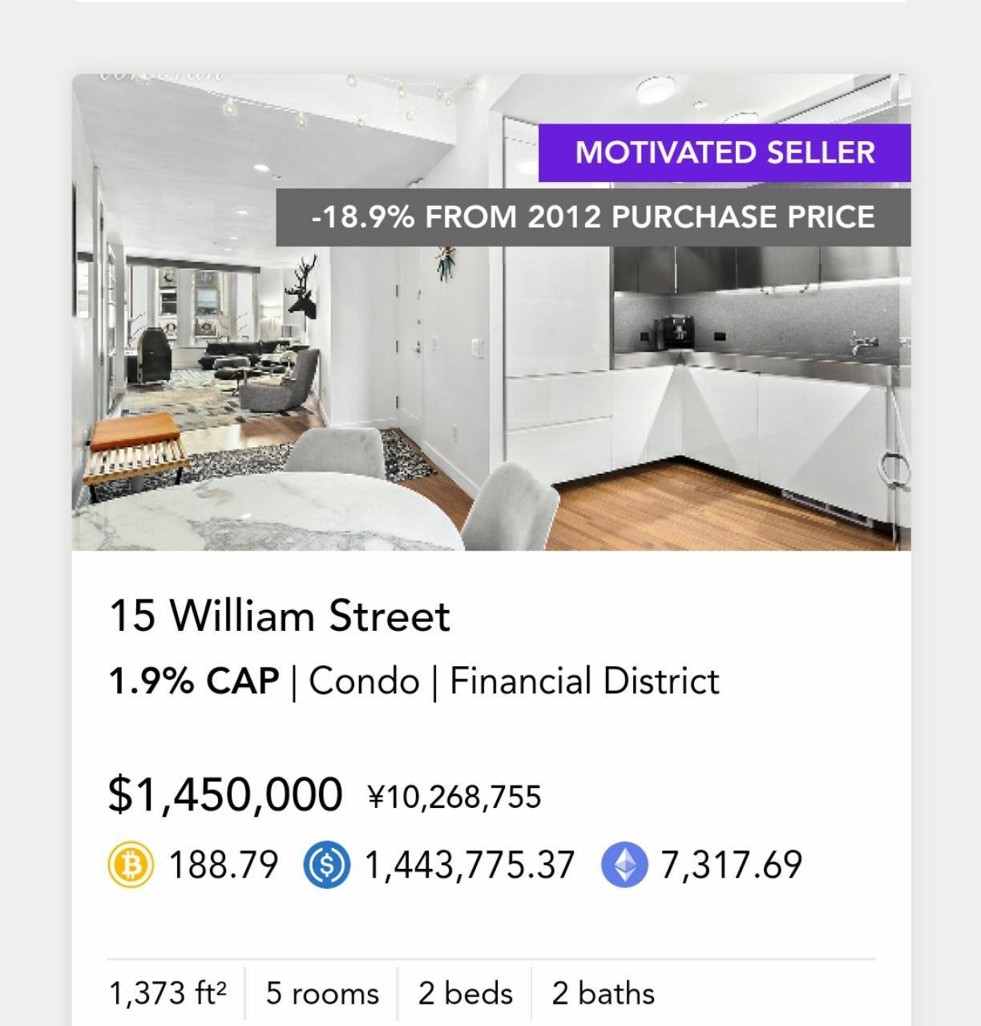The height and width of the screenshot is (1026, 981).
Task: Open the 15 William Street title
Action: click(279, 616)
